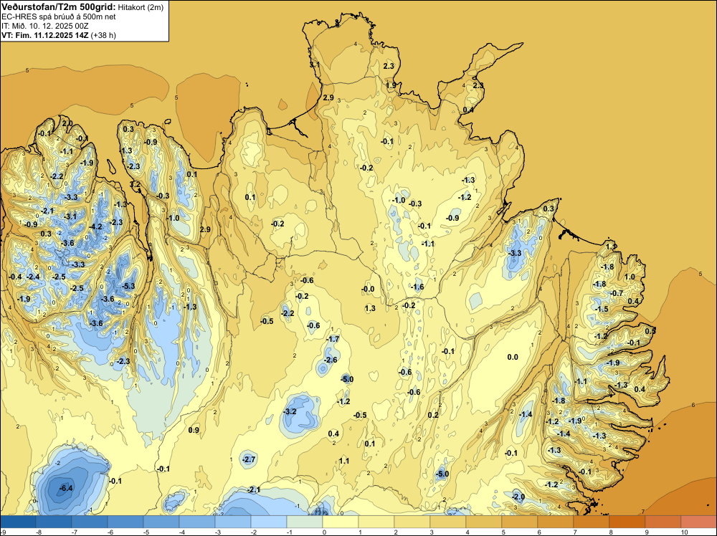
Task: Click the -0.7 temperature label
Action: 617,293
